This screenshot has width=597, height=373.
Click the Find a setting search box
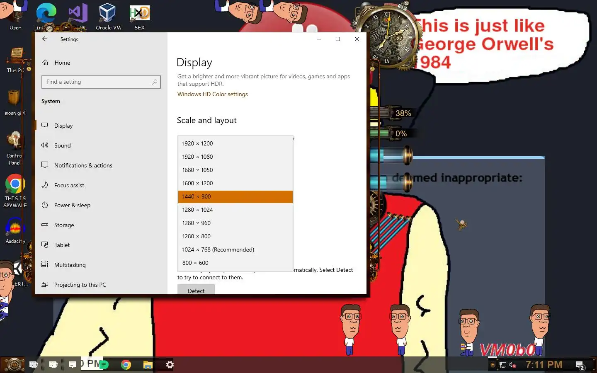[101, 82]
